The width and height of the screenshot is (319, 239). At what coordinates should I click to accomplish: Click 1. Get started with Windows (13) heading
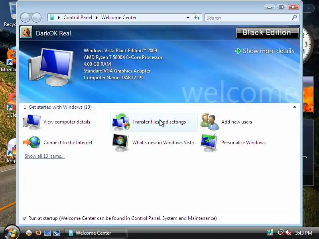click(57, 107)
